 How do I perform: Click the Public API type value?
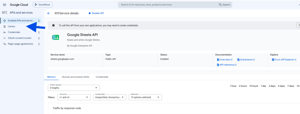pos(110,59)
